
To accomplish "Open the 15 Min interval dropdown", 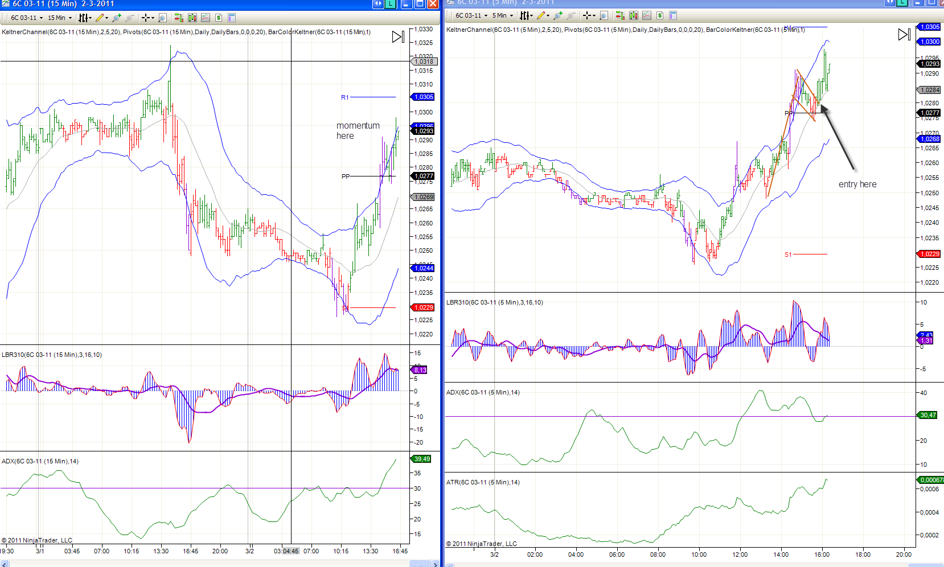I will [x=60, y=18].
